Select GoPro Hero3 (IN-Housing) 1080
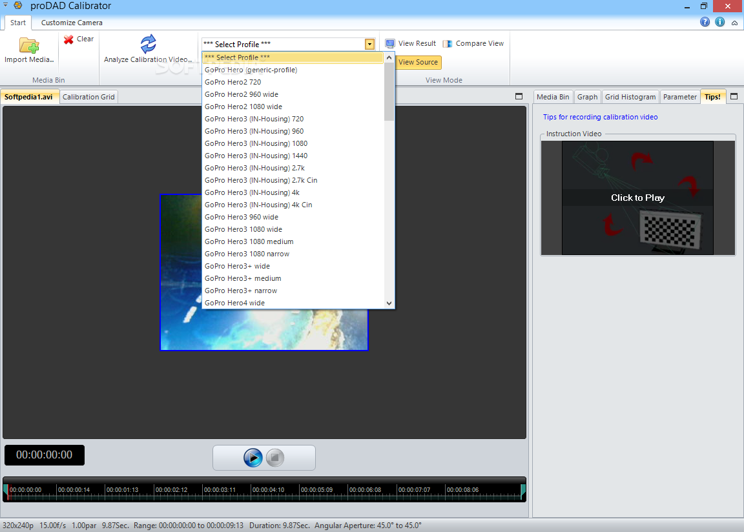744x532 pixels. coord(293,144)
